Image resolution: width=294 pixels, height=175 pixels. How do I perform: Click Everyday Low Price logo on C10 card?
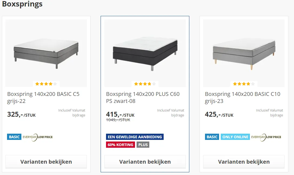click(266, 137)
